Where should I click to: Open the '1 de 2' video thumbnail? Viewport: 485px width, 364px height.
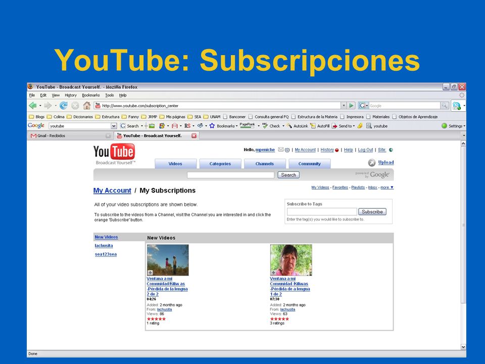[291, 260]
